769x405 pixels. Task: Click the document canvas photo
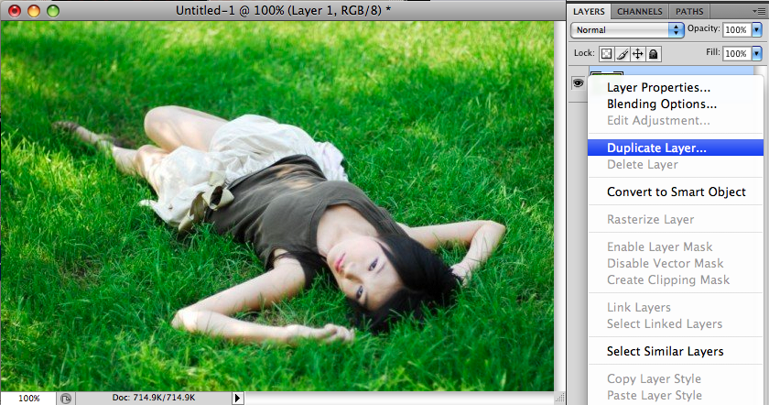pos(277,206)
